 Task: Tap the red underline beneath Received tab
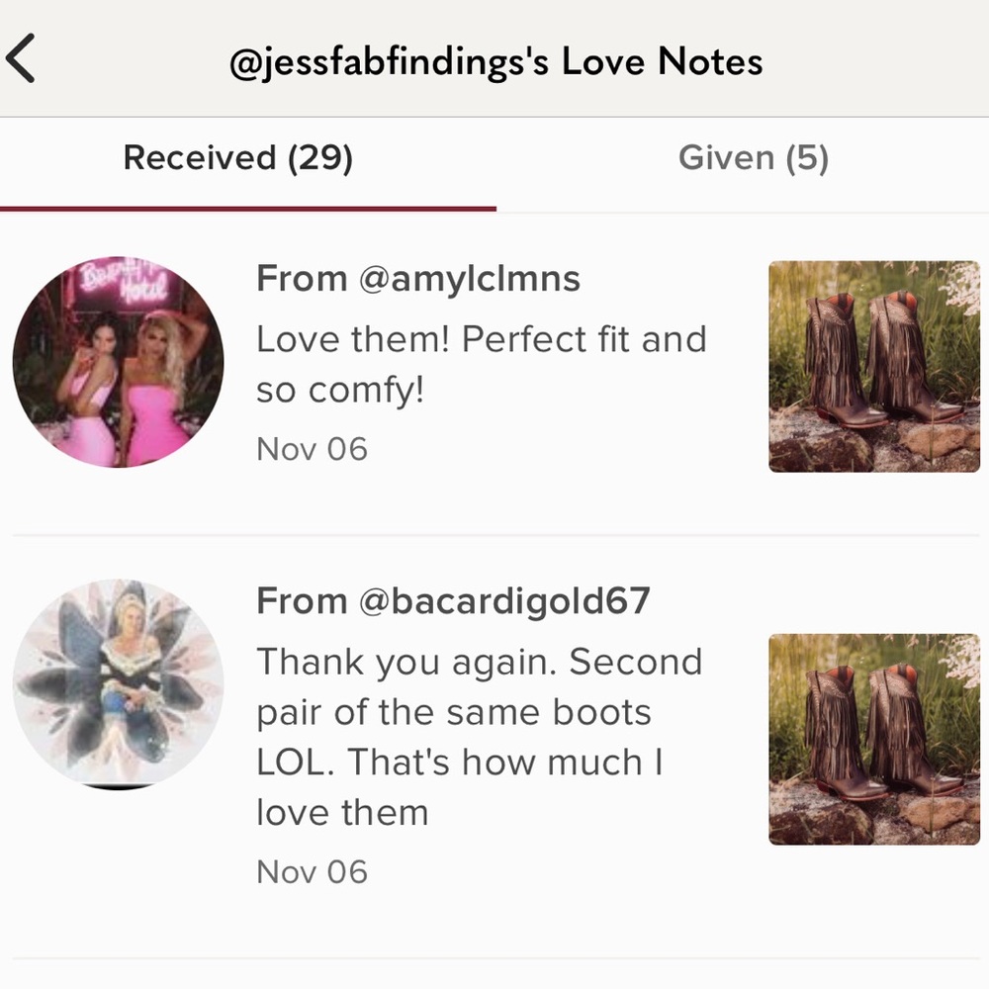point(248,208)
